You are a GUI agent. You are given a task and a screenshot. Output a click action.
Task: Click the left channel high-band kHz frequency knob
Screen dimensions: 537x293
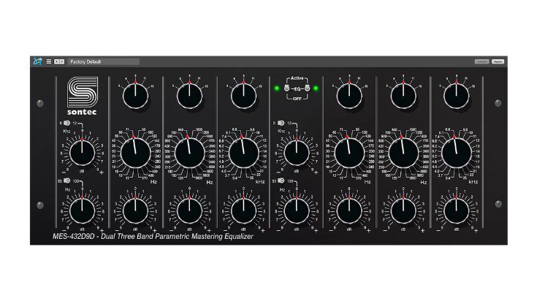[x=242, y=152]
